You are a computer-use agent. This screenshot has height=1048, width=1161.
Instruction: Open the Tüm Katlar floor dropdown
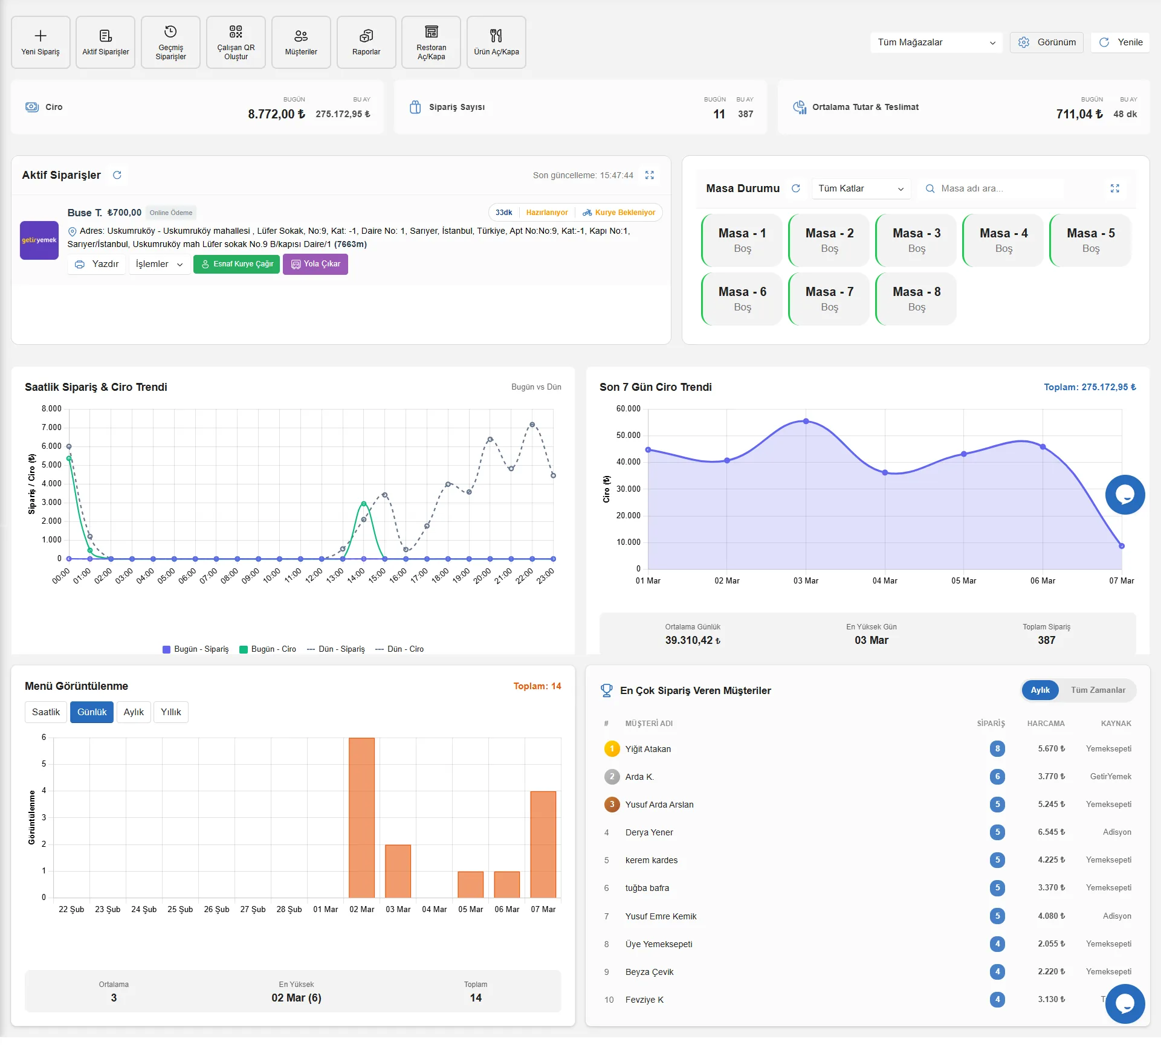(861, 188)
